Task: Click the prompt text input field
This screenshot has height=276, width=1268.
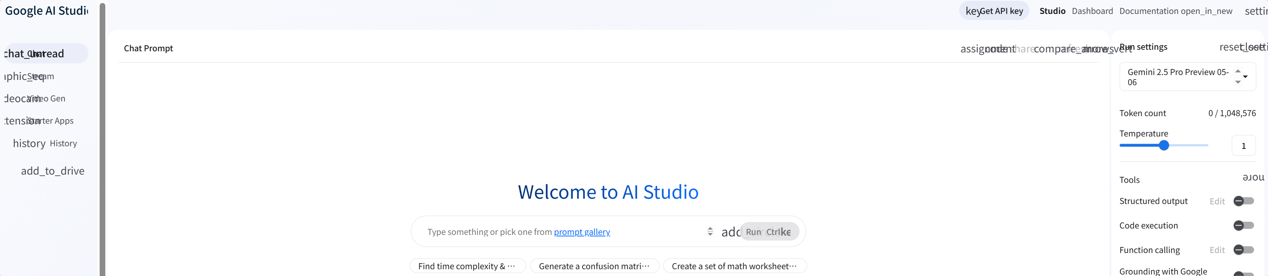Action: point(564,232)
